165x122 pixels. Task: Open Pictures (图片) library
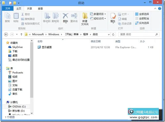[13, 81]
